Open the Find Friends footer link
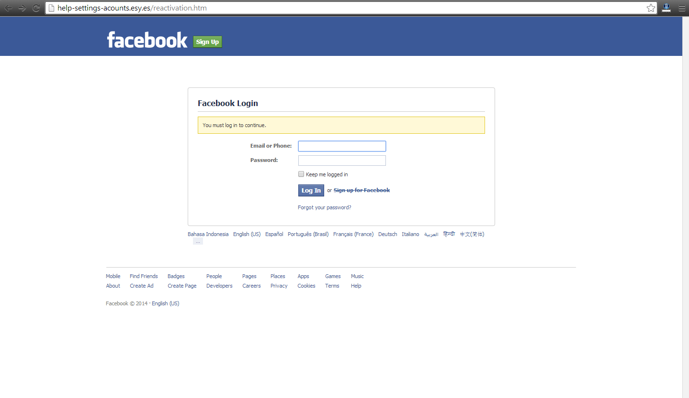689x398 pixels. click(144, 276)
